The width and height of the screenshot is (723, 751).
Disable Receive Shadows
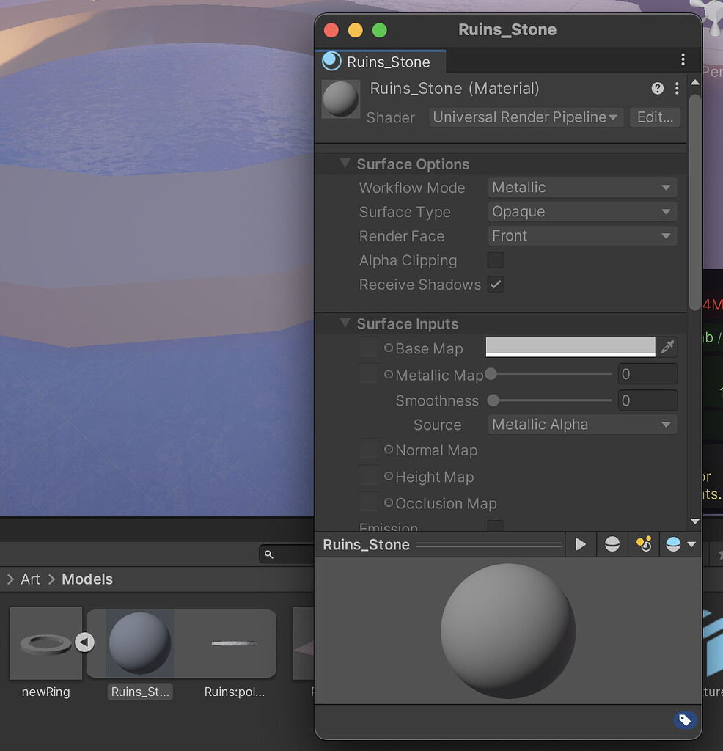click(x=495, y=285)
